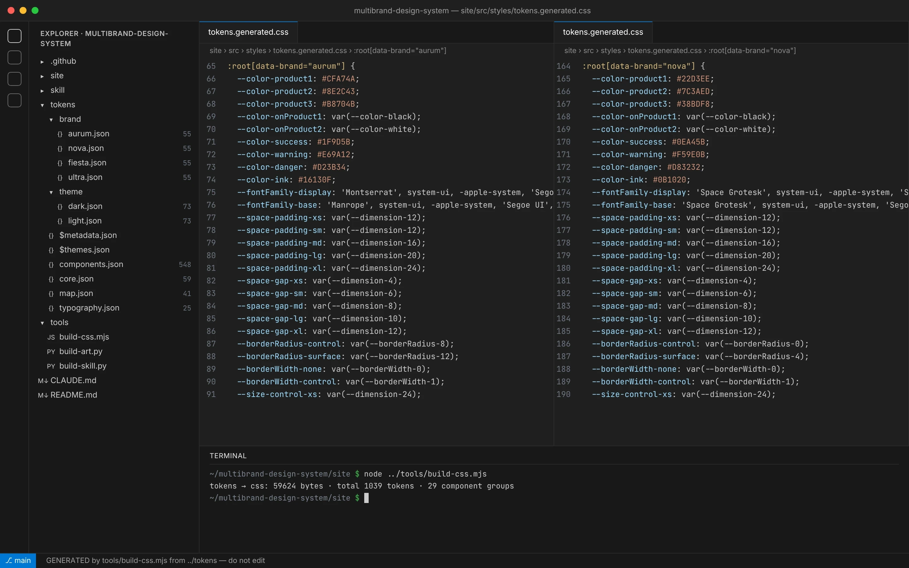This screenshot has height=568, width=909.
Task: Click the JSON icon beside core.json
Action: (x=51, y=279)
